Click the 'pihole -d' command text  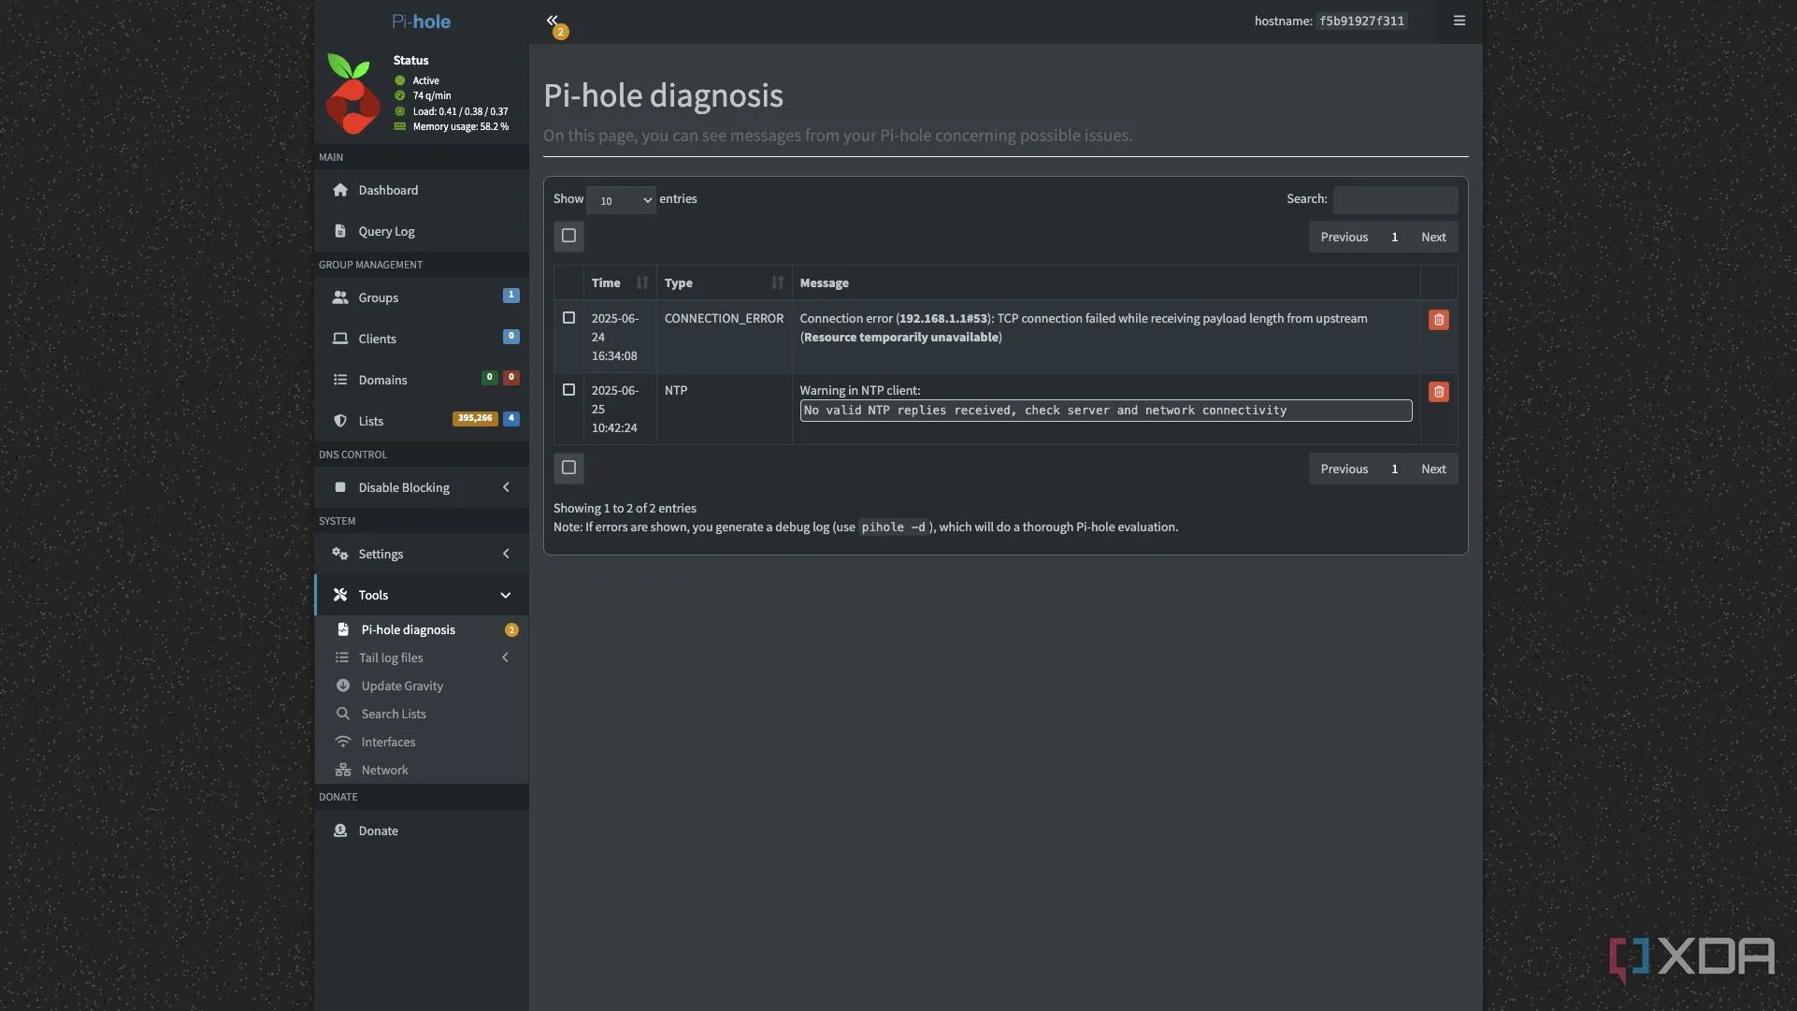[x=893, y=527]
